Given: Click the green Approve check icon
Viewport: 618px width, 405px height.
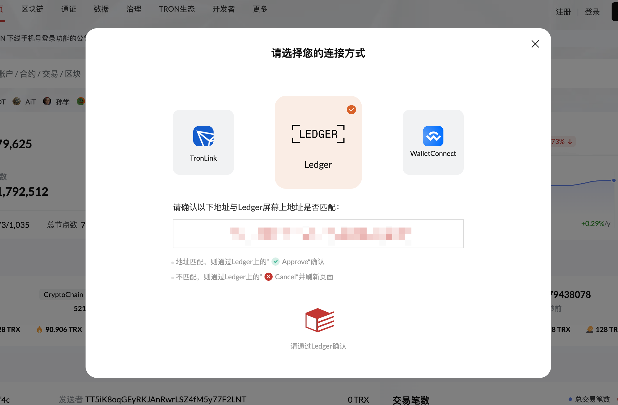Looking at the screenshot, I should [276, 262].
